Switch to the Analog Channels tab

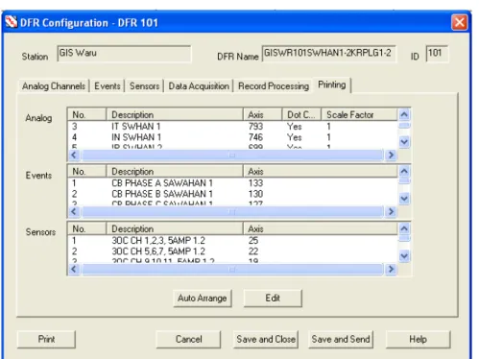pyautogui.click(x=54, y=86)
